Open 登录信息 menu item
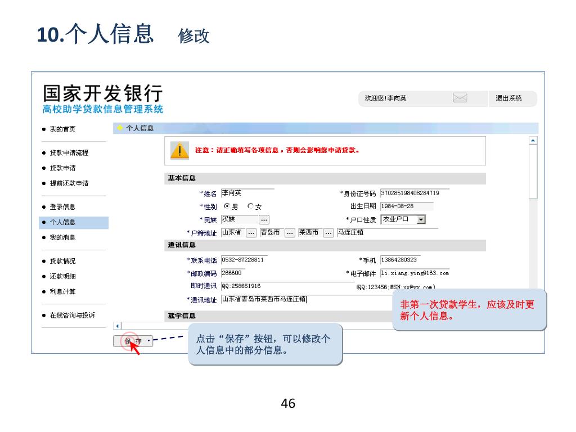Viewport: 576px width, 432px height. pos(62,207)
